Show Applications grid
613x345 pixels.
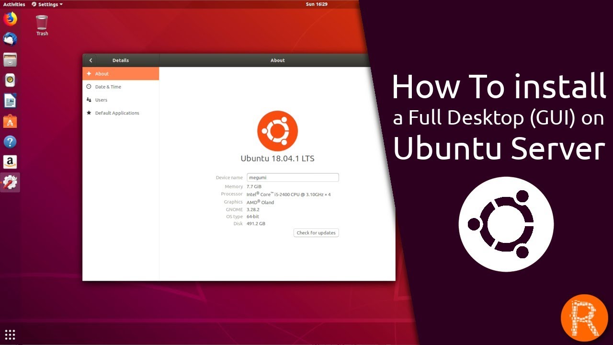[10, 334]
